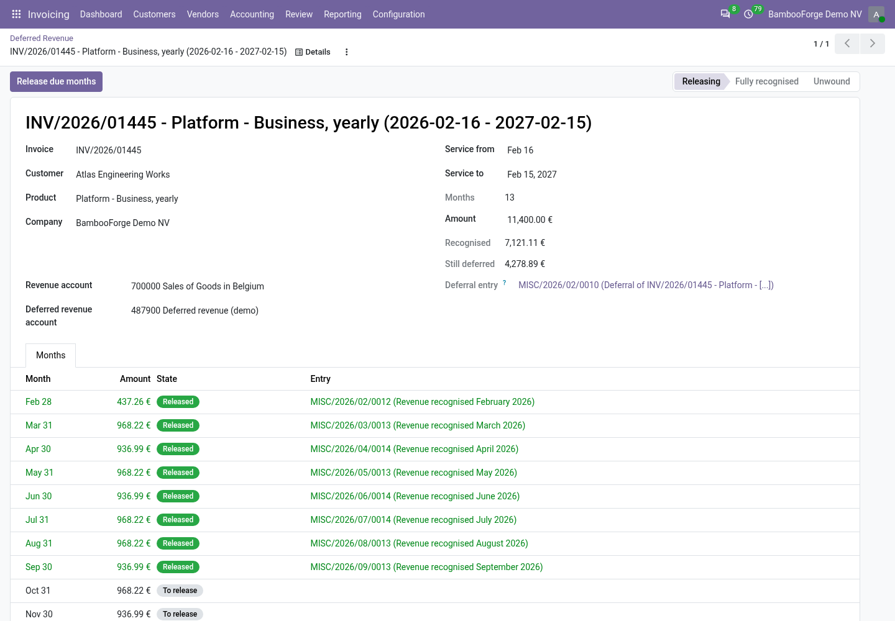This screenshot has width=895, height=621.
Task: Open the Configuration menu
Action: click(398, 14)
